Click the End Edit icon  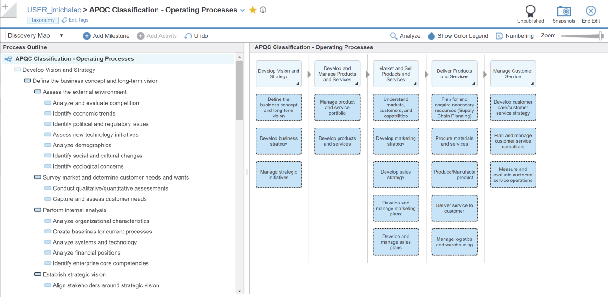(x=590, y=10)
